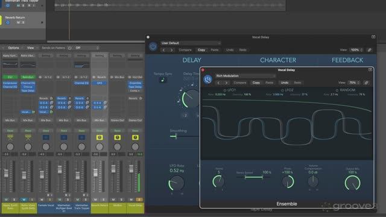
Task: Open the Manhattan Trails Topper EQ thumbnail
Action: click(x=81, y=64)
